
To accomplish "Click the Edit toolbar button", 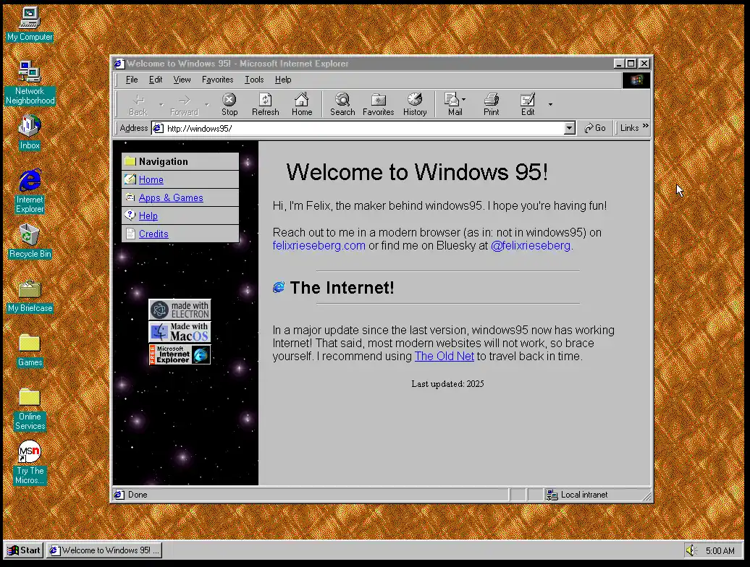I will [528, 105].
